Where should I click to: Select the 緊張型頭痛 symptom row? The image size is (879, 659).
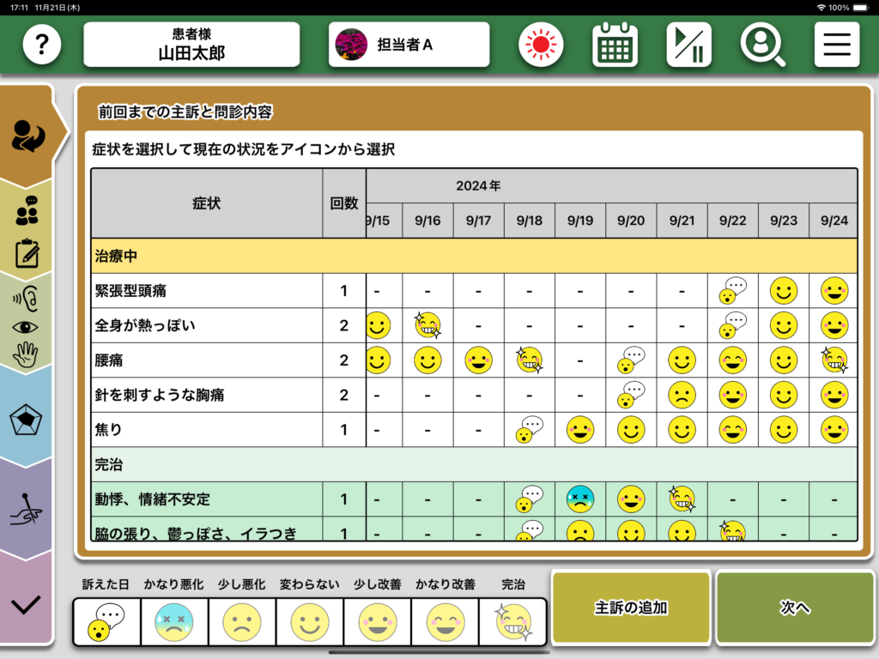pyautogui.click(x=206, y=291)
